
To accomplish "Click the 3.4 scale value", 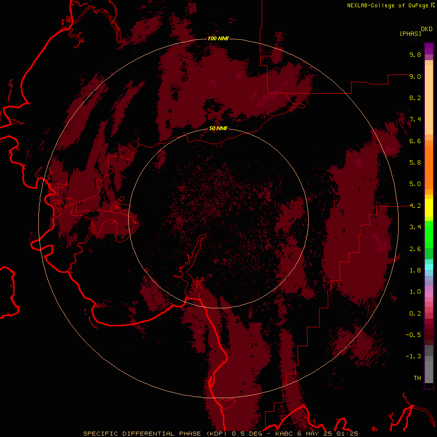I will click(415, 227).
